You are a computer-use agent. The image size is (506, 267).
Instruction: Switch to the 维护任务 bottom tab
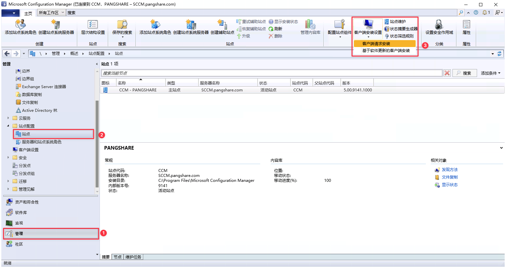pyautogui.click(x=133, y=257)
